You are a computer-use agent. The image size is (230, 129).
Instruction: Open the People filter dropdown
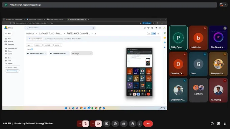[x=38, y=45]
